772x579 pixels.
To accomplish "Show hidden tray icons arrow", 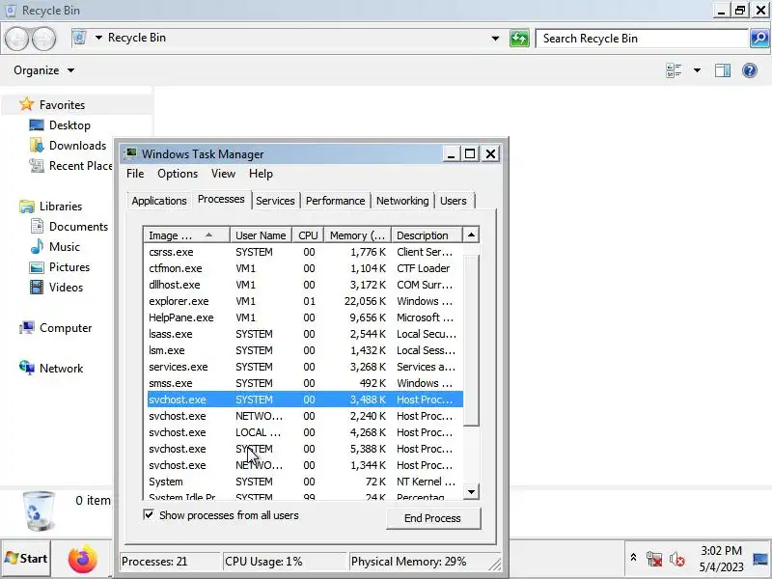I will pos(633,558).
